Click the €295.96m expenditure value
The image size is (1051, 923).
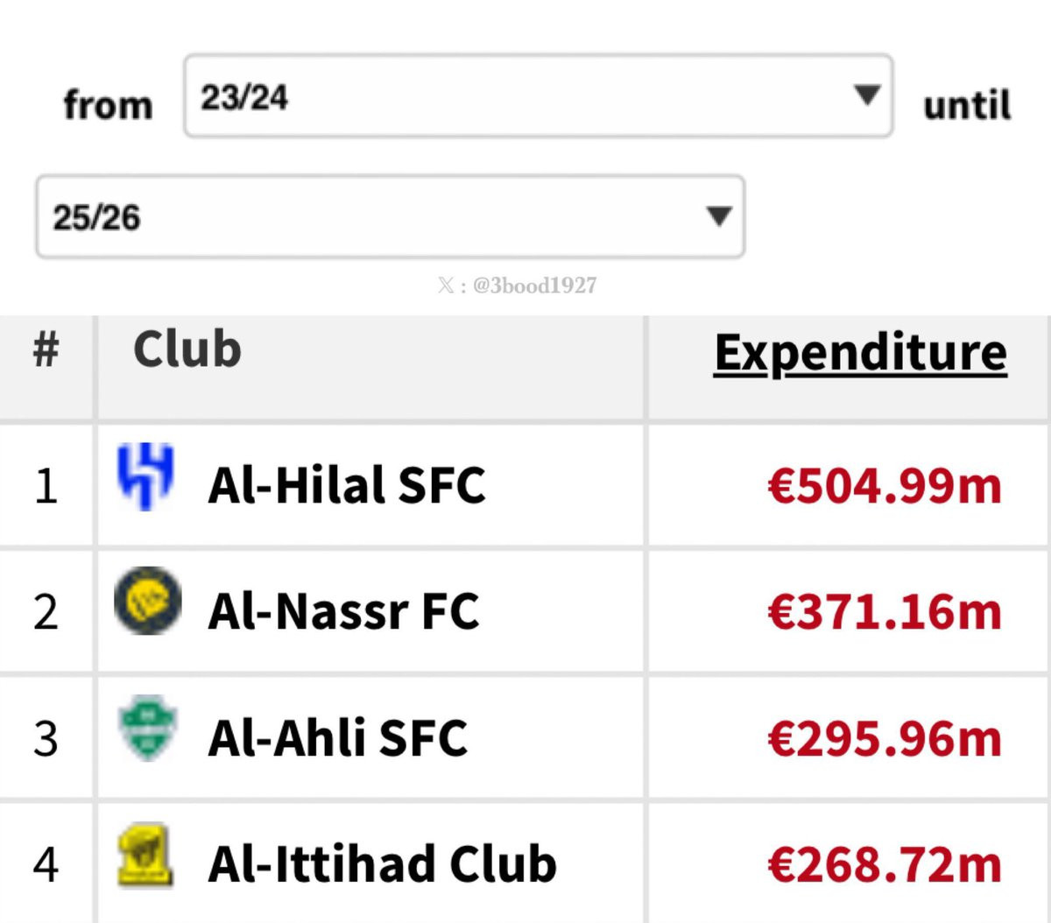885,738
